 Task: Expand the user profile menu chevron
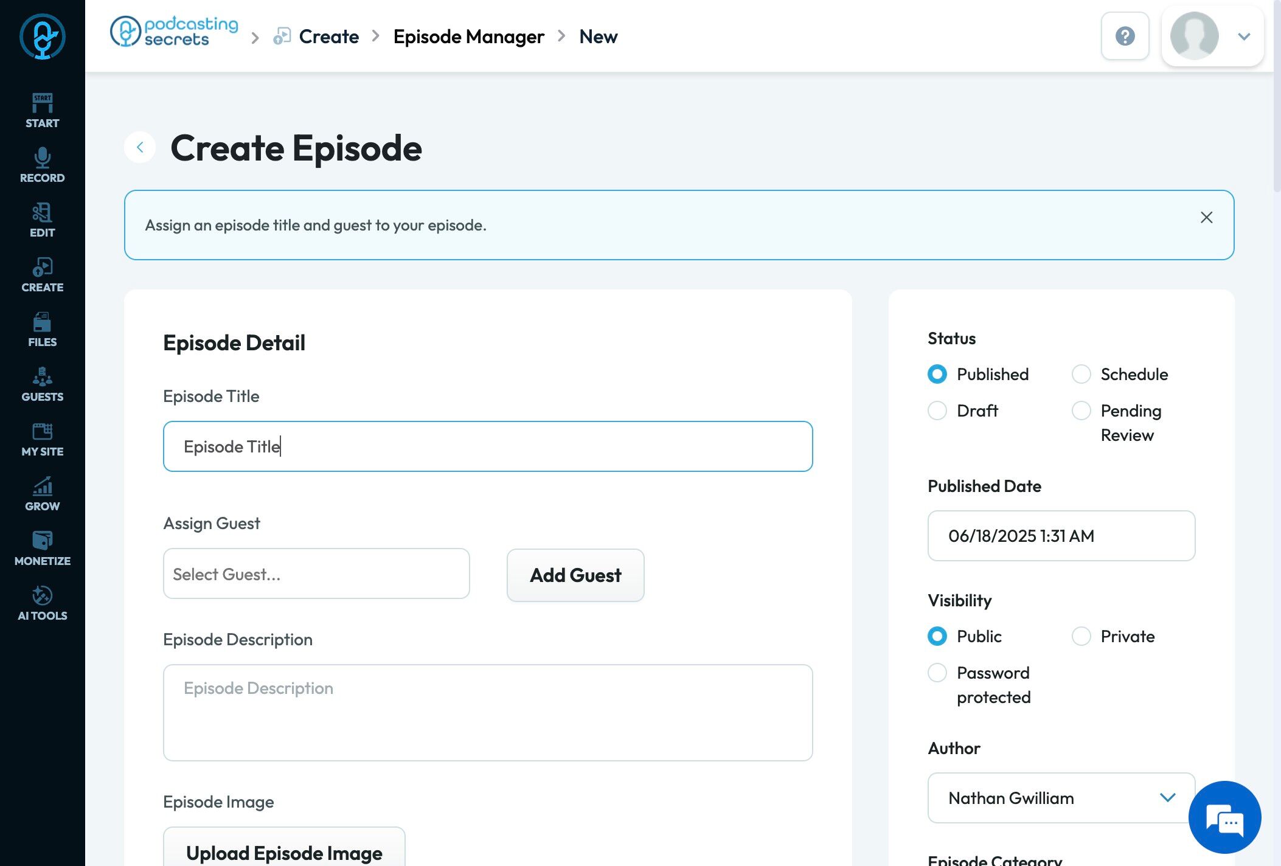1244,36
